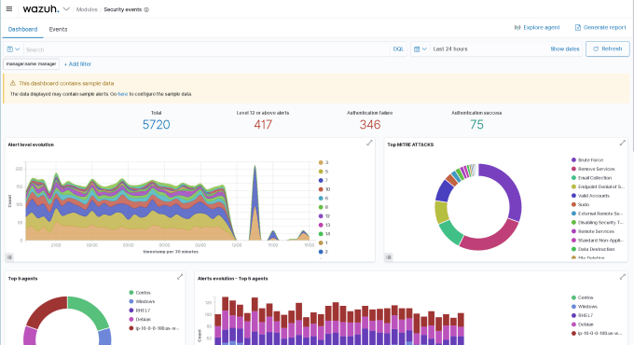Click the Wazuh logo

(x=41, y=9)
